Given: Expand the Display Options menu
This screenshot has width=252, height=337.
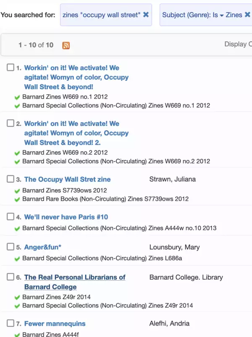Looking at the screenshot, I should (238, 44).
